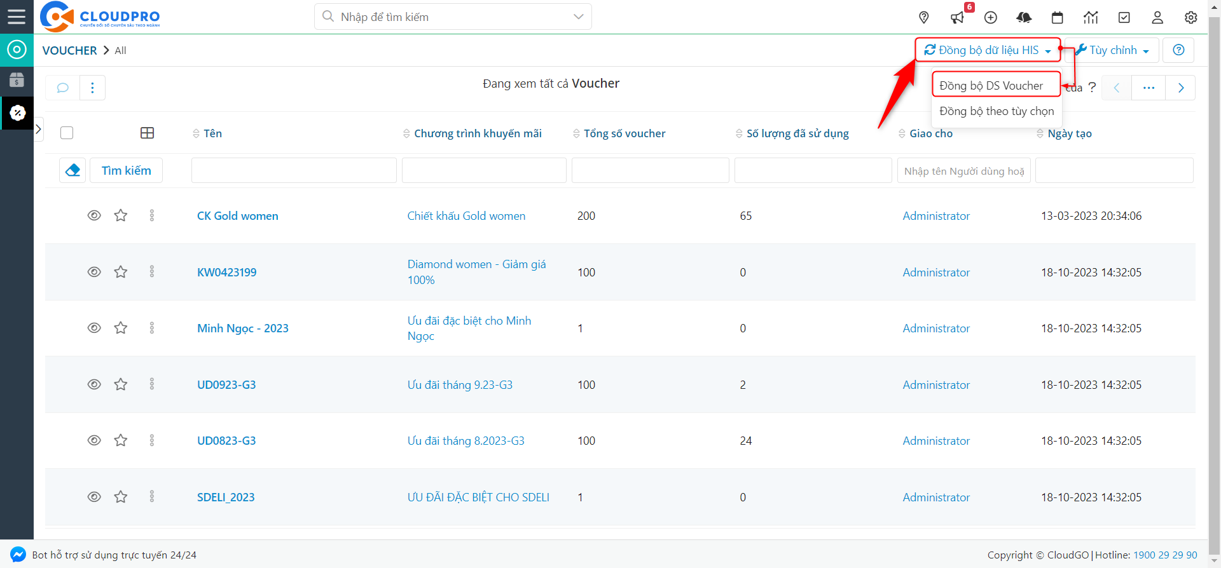Go to the previous page arrow
This screenshot has height=568, width=1221.
tap(1116, 88)
